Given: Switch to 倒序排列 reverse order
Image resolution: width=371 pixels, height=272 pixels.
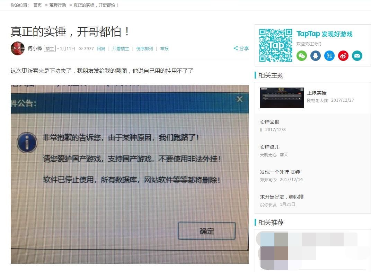Looking at the screenshot, I should pos(144,49).
